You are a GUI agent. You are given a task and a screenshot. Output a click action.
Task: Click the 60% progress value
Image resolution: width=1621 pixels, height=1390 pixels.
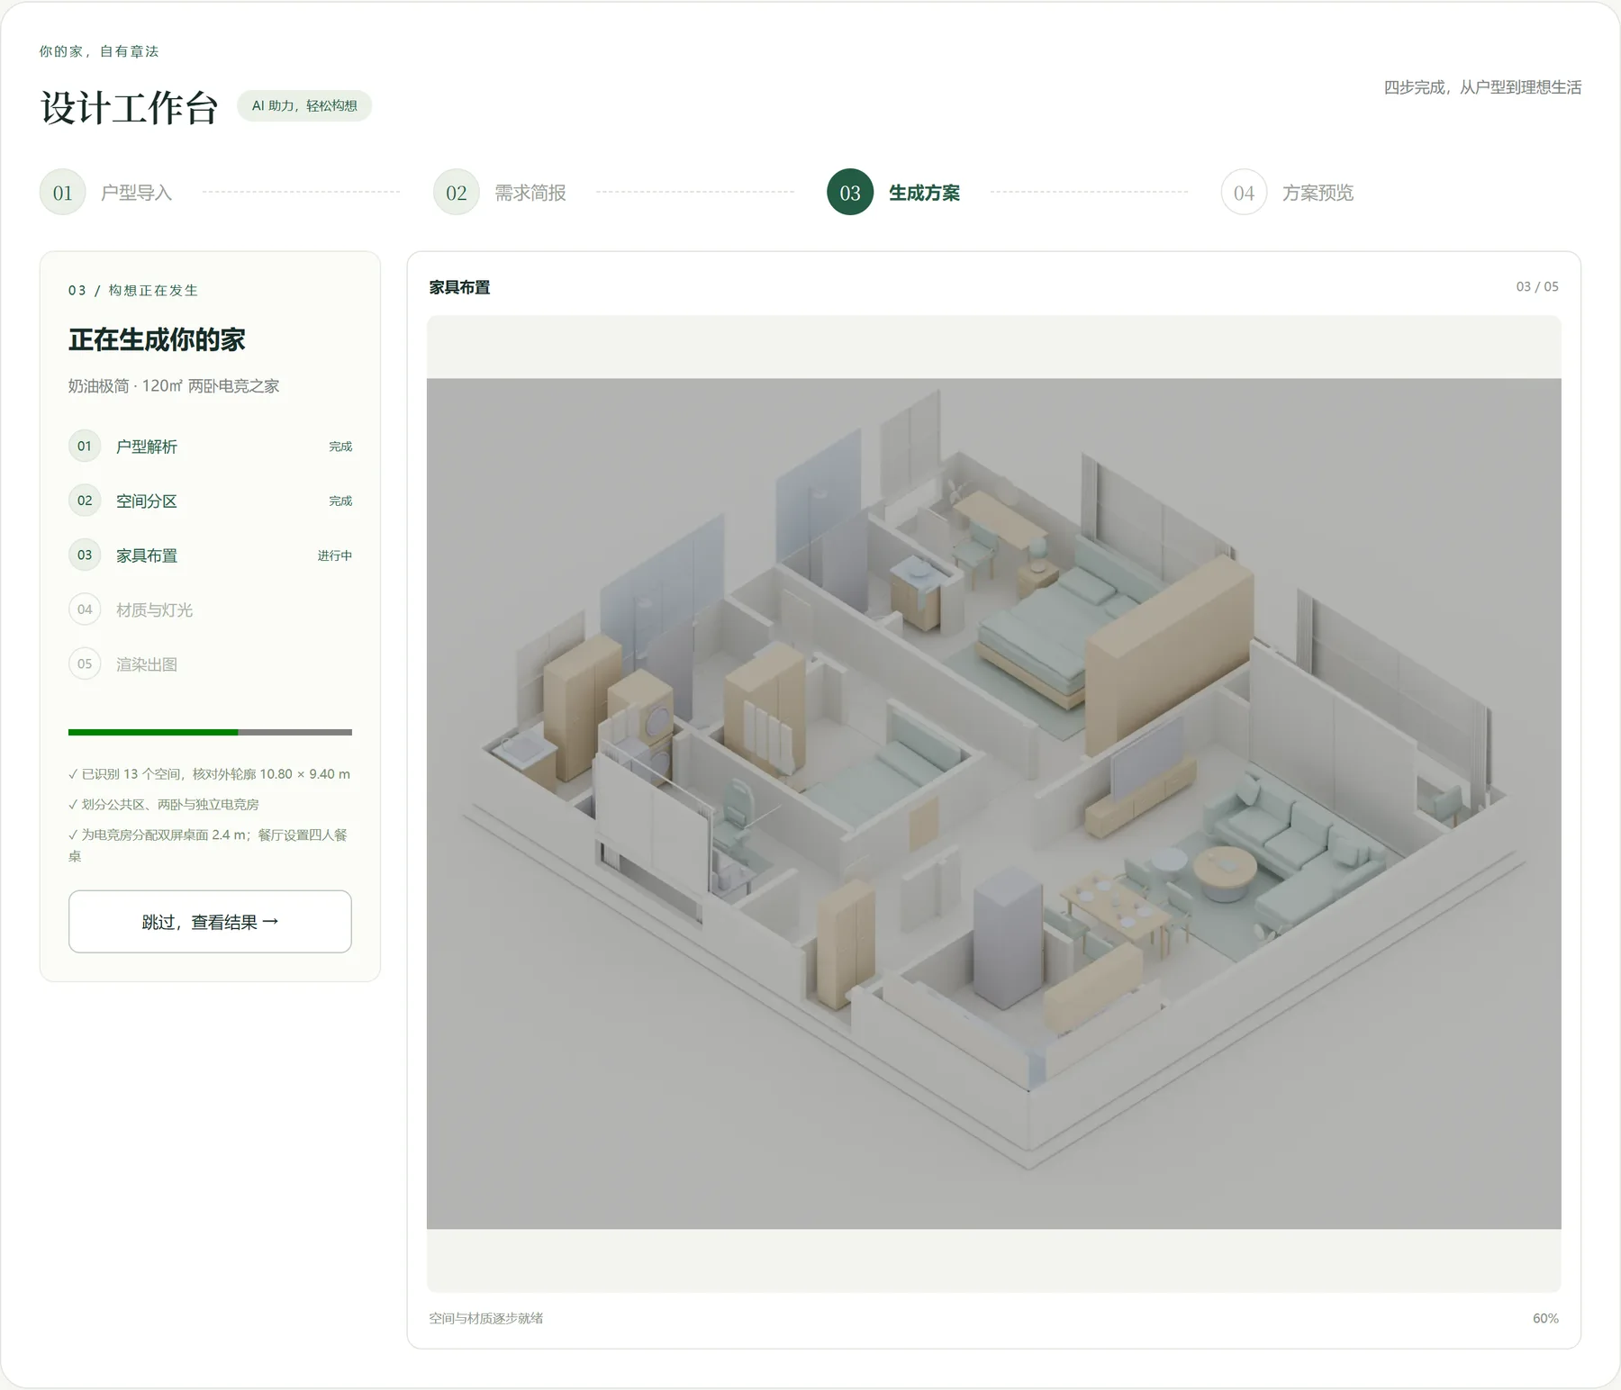pos(1545,1318)
